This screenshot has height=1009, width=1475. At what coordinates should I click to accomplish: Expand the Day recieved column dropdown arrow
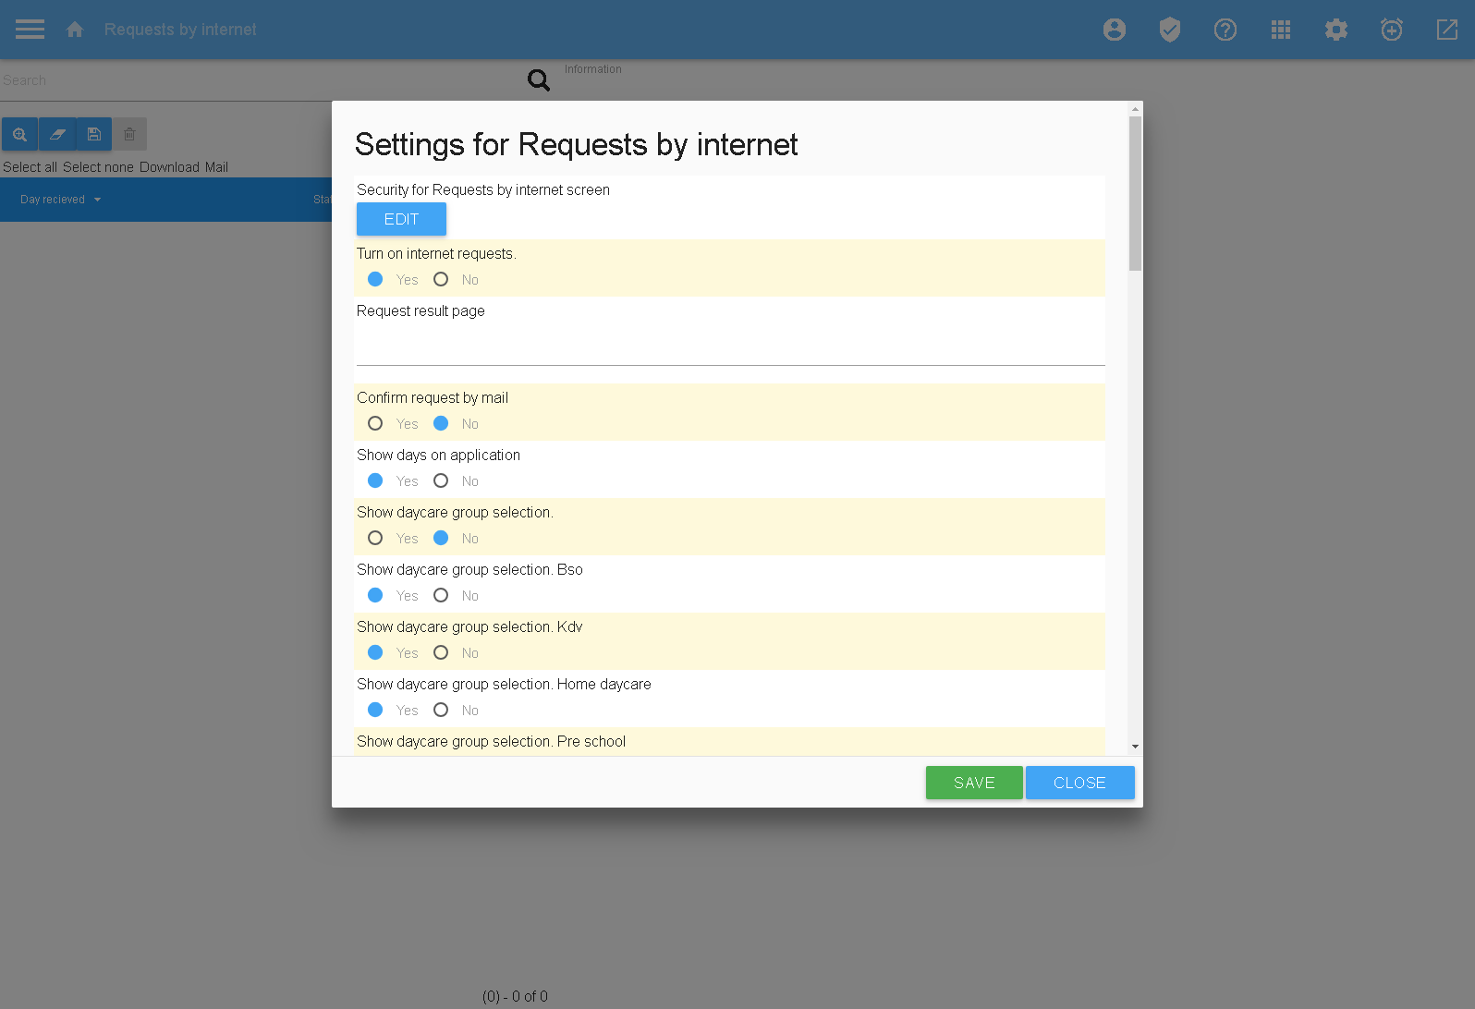[x=97, y=200]
